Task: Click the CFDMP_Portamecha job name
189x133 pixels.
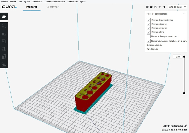Action: pyautogui.click(x=173, y=126)
